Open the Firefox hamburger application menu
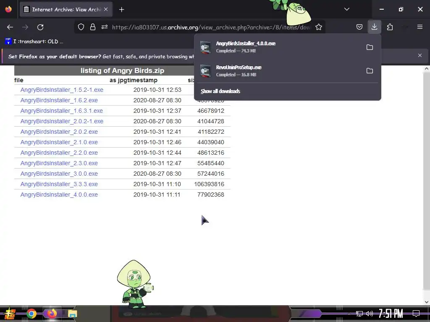This screenshot has height=322, width=430. click(x=420, y=27)
